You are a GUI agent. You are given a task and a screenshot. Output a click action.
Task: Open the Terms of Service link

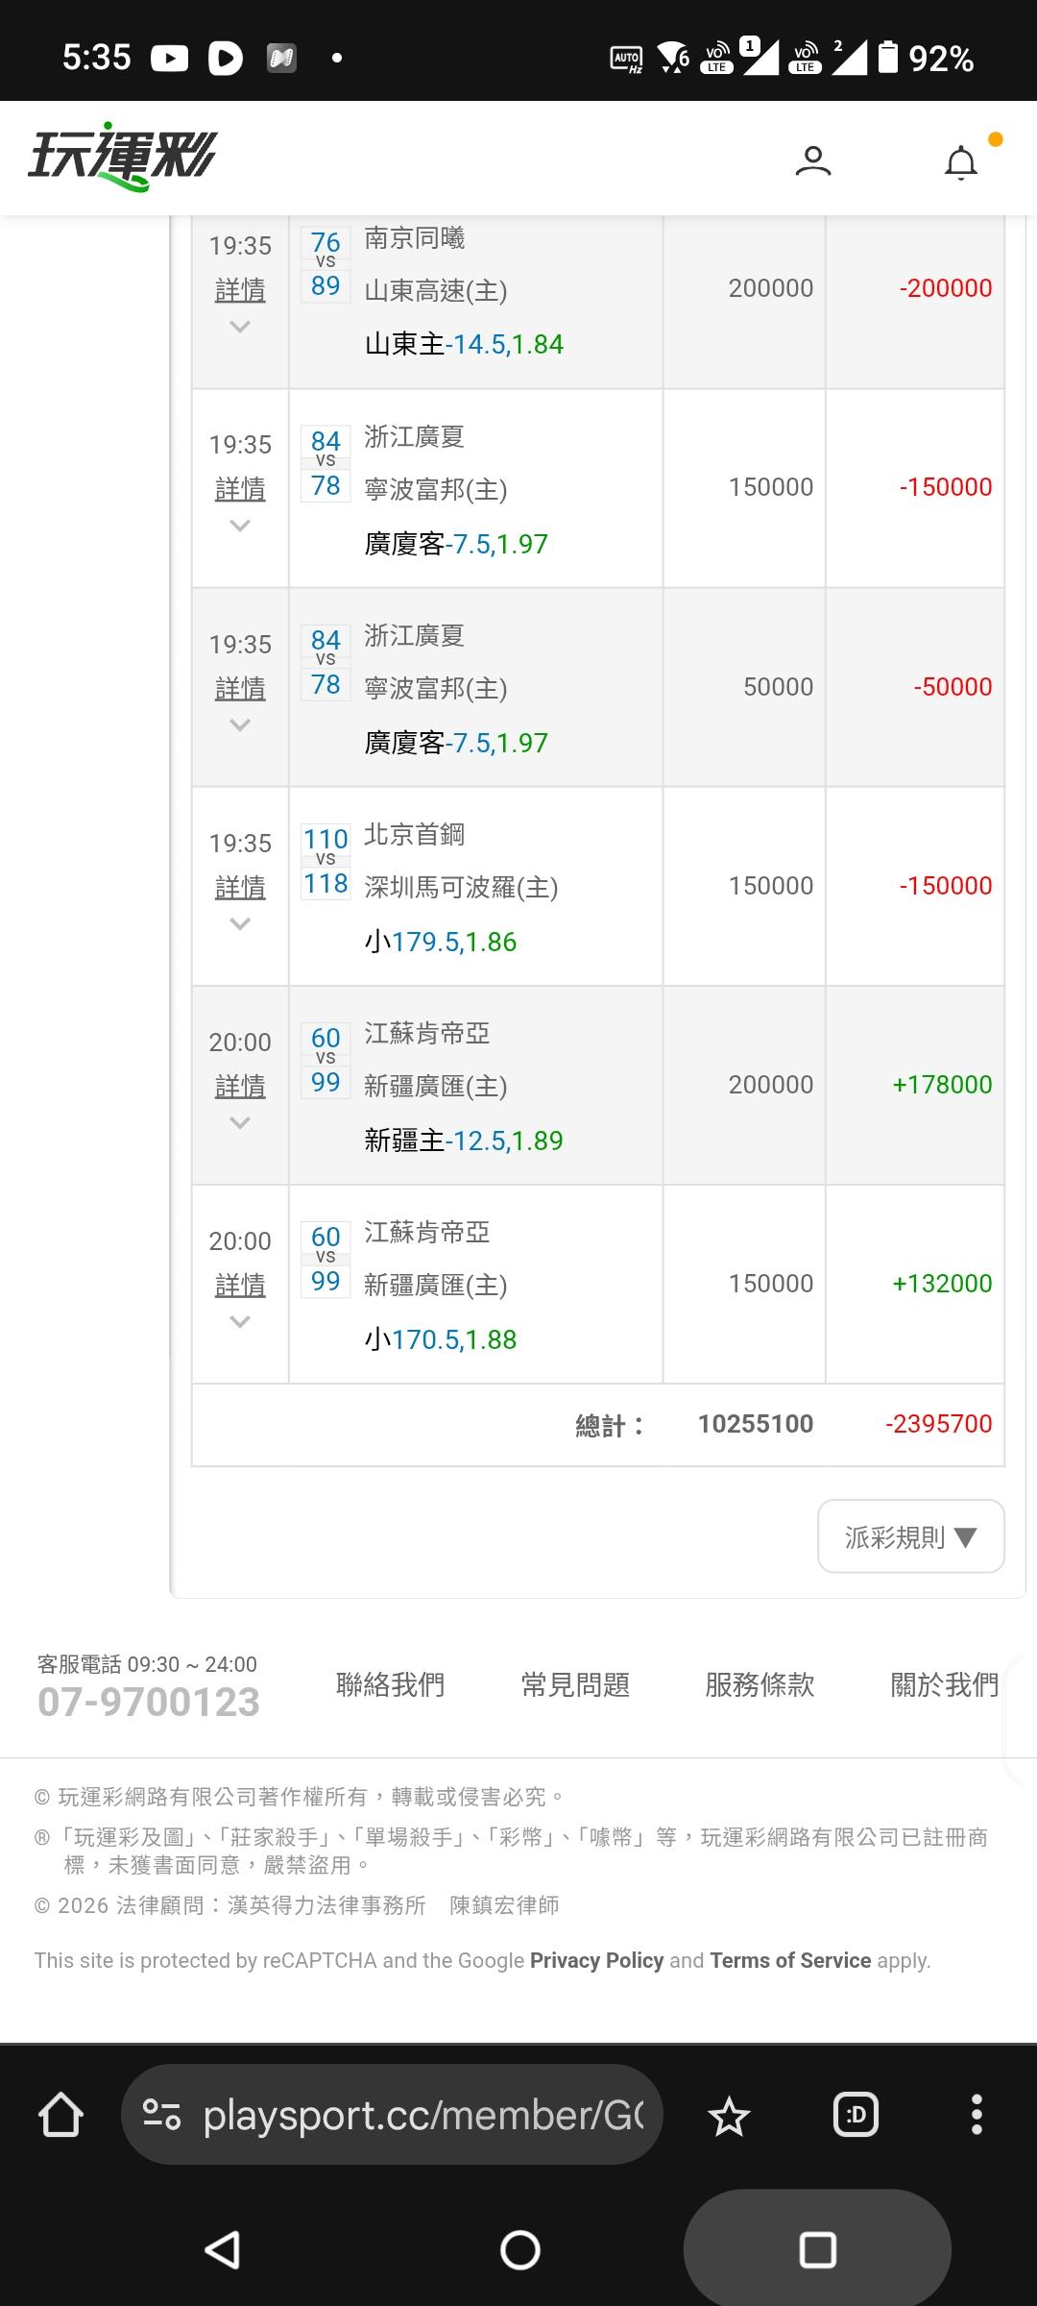790,1960
